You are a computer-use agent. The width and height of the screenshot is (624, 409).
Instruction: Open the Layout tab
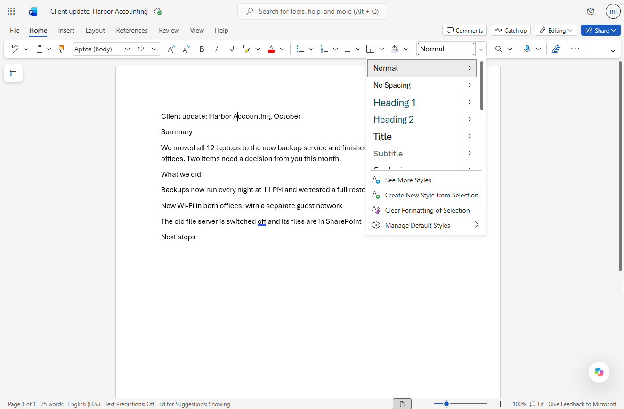click(95, 30)
